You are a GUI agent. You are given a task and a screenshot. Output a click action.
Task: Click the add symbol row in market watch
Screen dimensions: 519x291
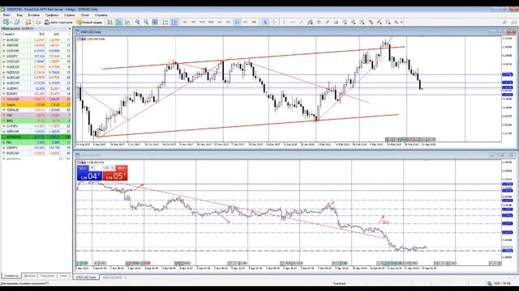tap(36, 158)
